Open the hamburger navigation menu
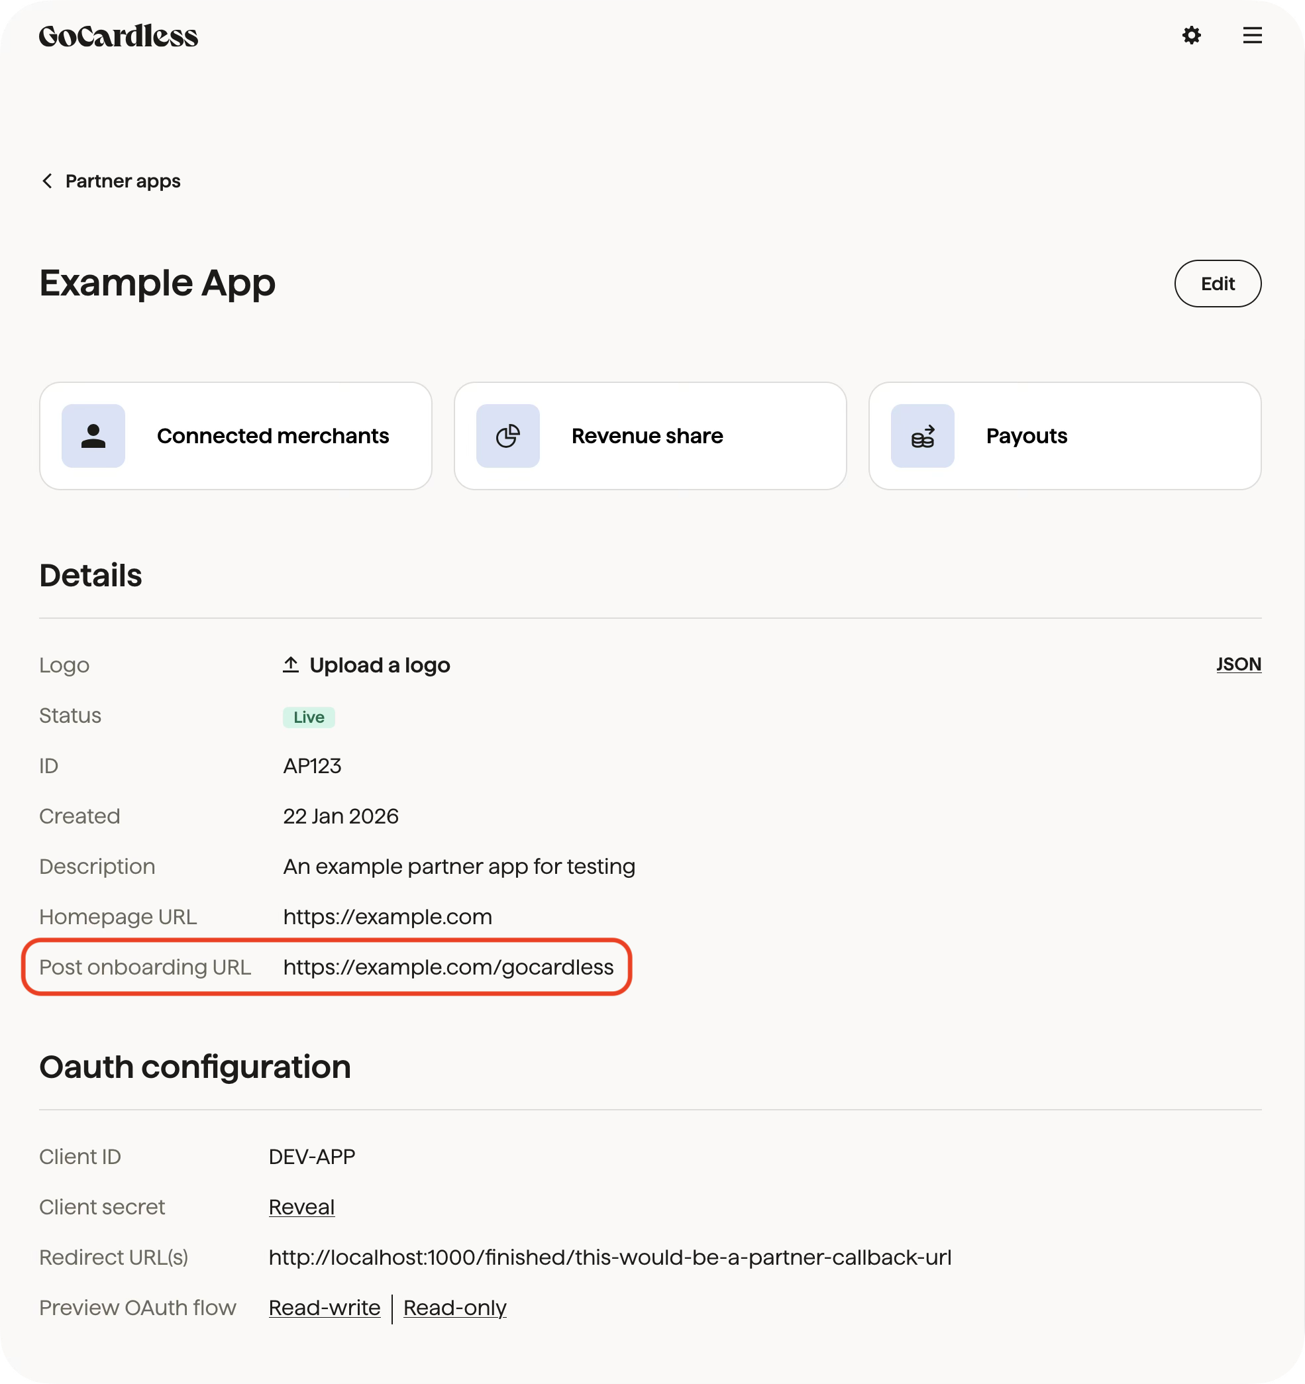 click(x=1252, y=36)
